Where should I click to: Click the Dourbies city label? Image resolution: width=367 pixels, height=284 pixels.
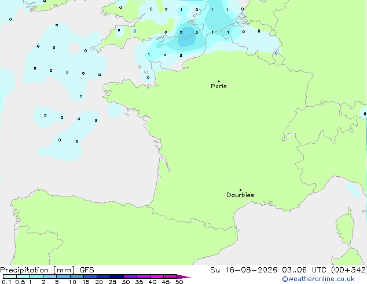click(240, 195)
